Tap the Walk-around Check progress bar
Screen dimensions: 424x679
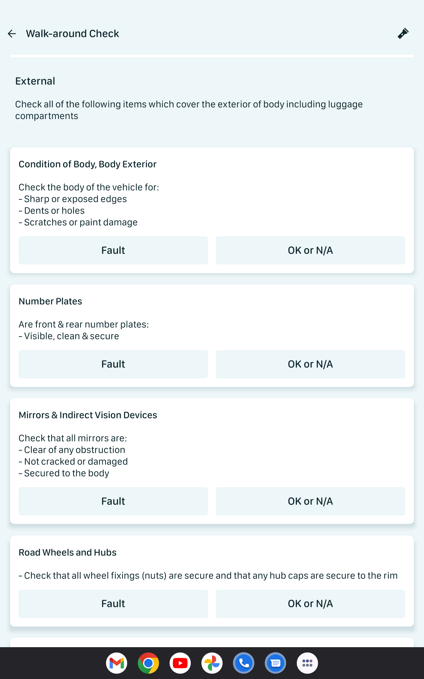point(212,56)
